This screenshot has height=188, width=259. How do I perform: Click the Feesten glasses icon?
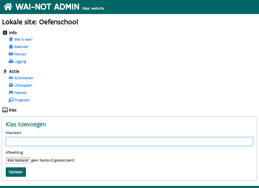coord(11,92)
